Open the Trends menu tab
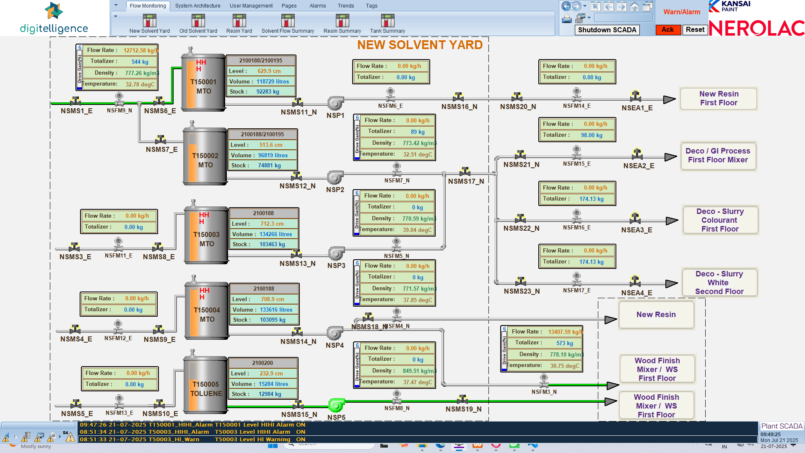 point(345,5)
